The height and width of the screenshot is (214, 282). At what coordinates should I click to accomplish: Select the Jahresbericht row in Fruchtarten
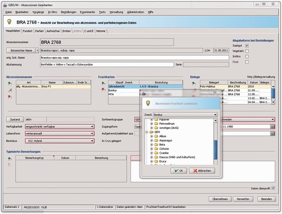(145, 87)
